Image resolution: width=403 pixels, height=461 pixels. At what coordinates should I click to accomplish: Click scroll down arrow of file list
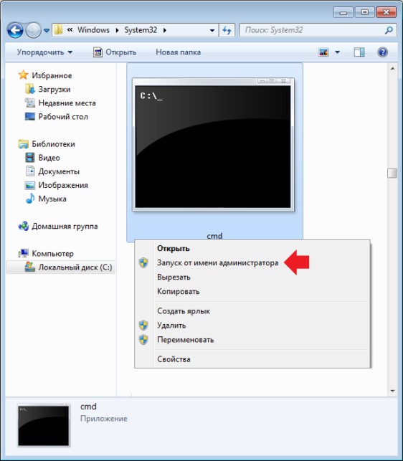(x=392, y=391)
